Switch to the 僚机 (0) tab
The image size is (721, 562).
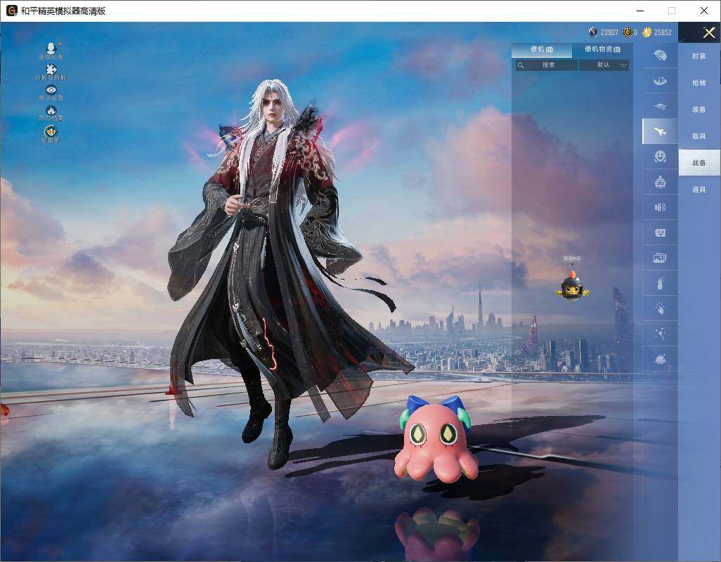pos(542,49)
